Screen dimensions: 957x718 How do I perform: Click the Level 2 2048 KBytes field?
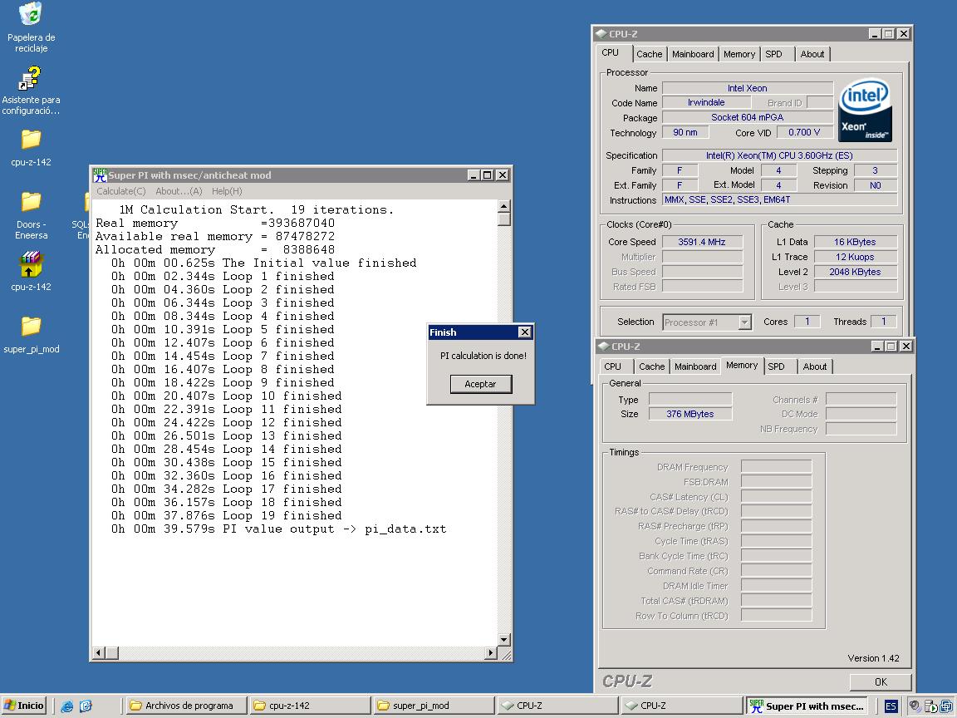coord(856,272)
